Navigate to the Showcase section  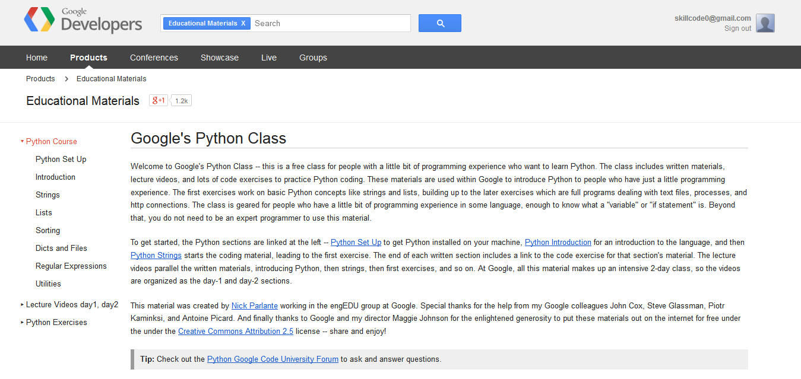(219, 57)
